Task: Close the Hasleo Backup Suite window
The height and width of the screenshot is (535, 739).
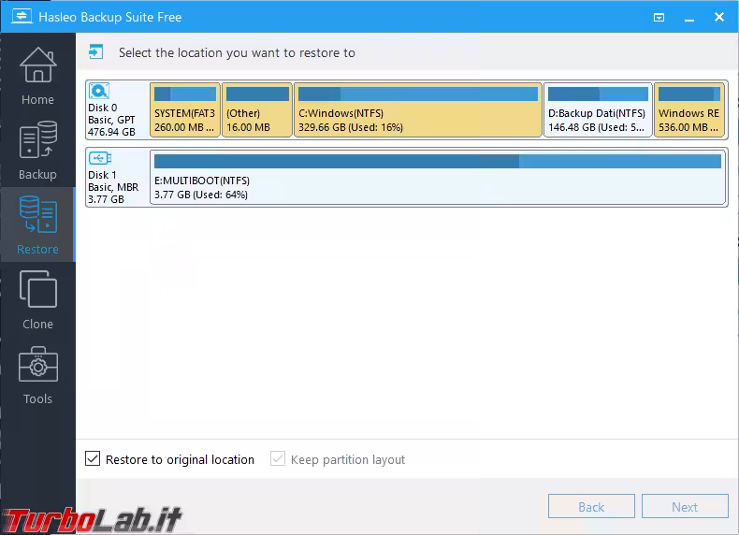Action: [719, 17]
